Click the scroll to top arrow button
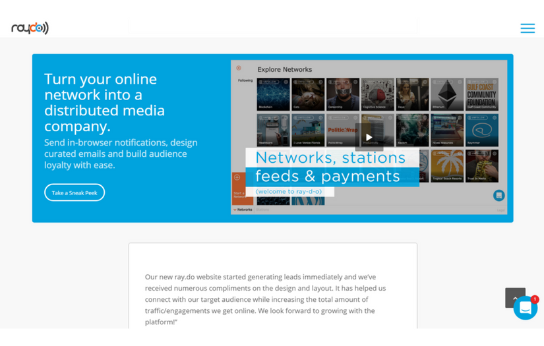The image size is (544, 346). pos(515,297)
